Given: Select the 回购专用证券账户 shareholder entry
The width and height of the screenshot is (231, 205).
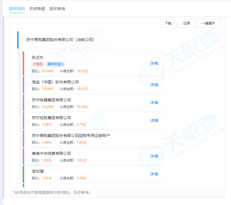Looking at the screenshot, I should pos(71,136).
